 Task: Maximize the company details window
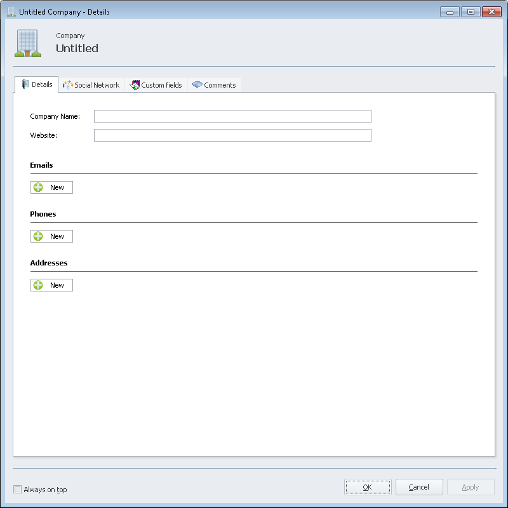pyautogui.click(x=470, y=11)
